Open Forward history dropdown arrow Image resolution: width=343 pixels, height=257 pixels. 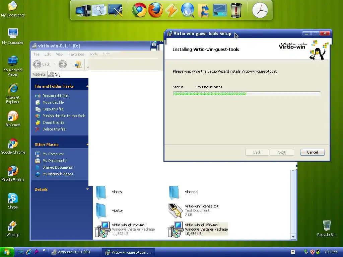(x=71, y=64)
